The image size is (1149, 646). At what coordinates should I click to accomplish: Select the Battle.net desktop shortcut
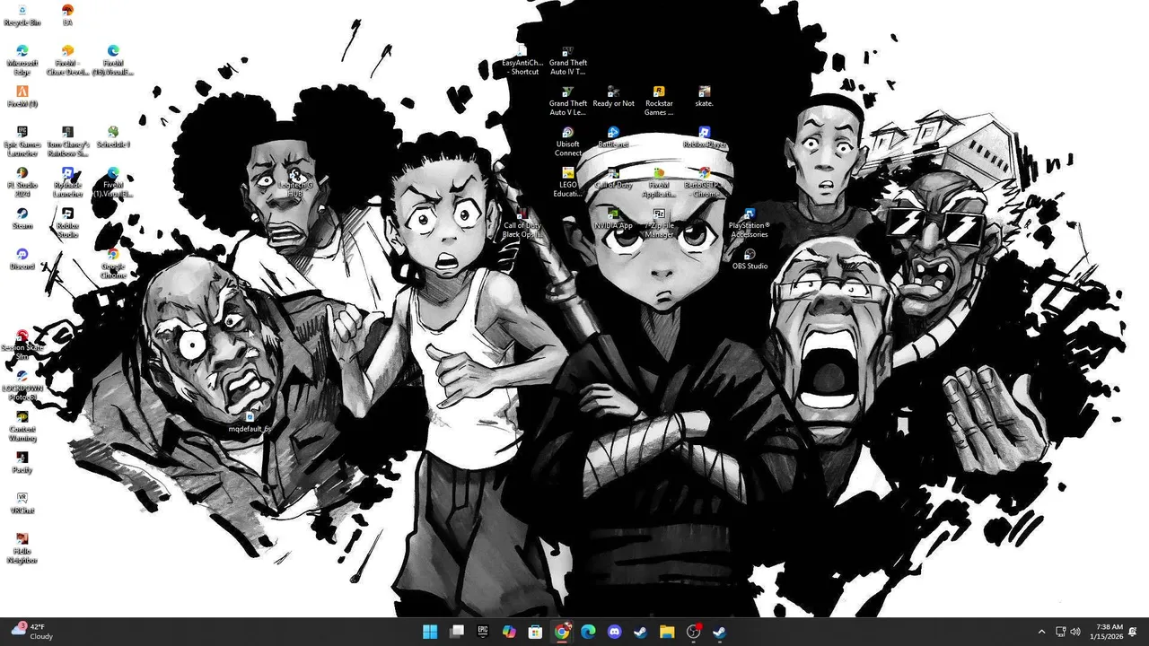click(613, 137)
